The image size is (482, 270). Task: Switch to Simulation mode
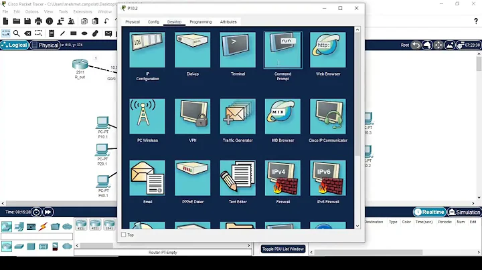[464, 212]
